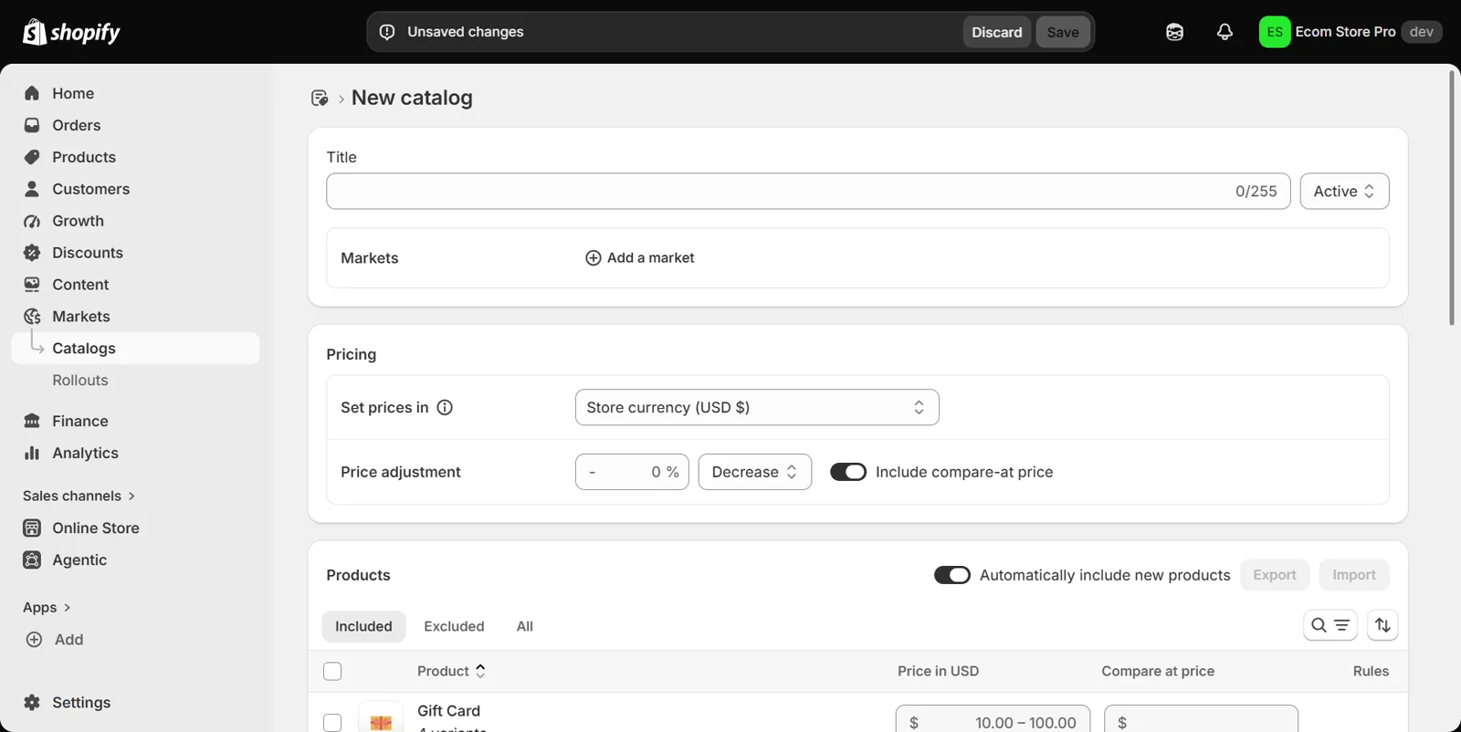This screenshot has width=1461, height=732.
Task: Click the Orders icon in sidebar
Action: coord(32,125)
